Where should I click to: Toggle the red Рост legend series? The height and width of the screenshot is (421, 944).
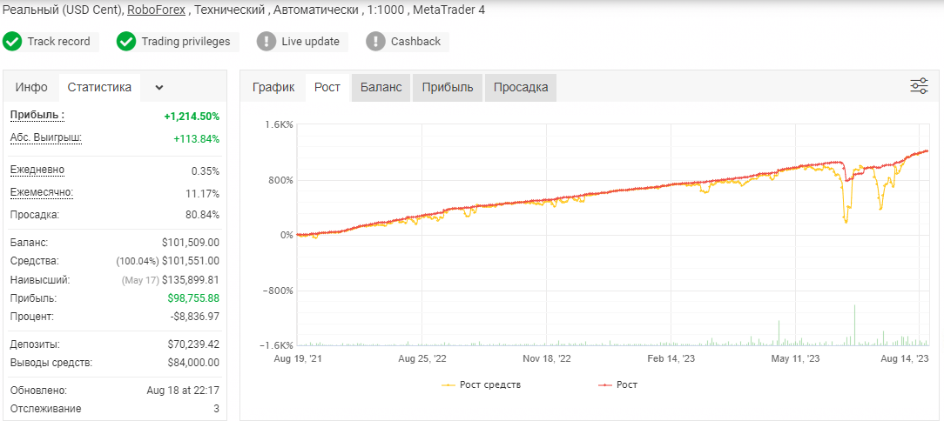coord(617,385)
